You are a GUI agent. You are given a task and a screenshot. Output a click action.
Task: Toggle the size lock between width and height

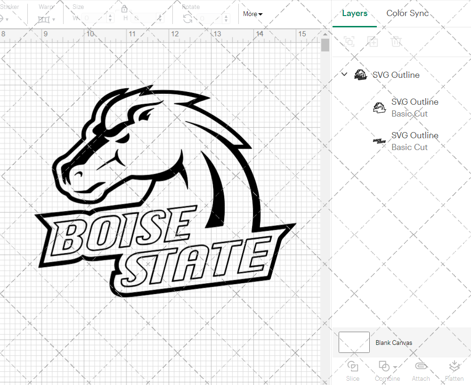pyautogui.click(x=124, y=8)
